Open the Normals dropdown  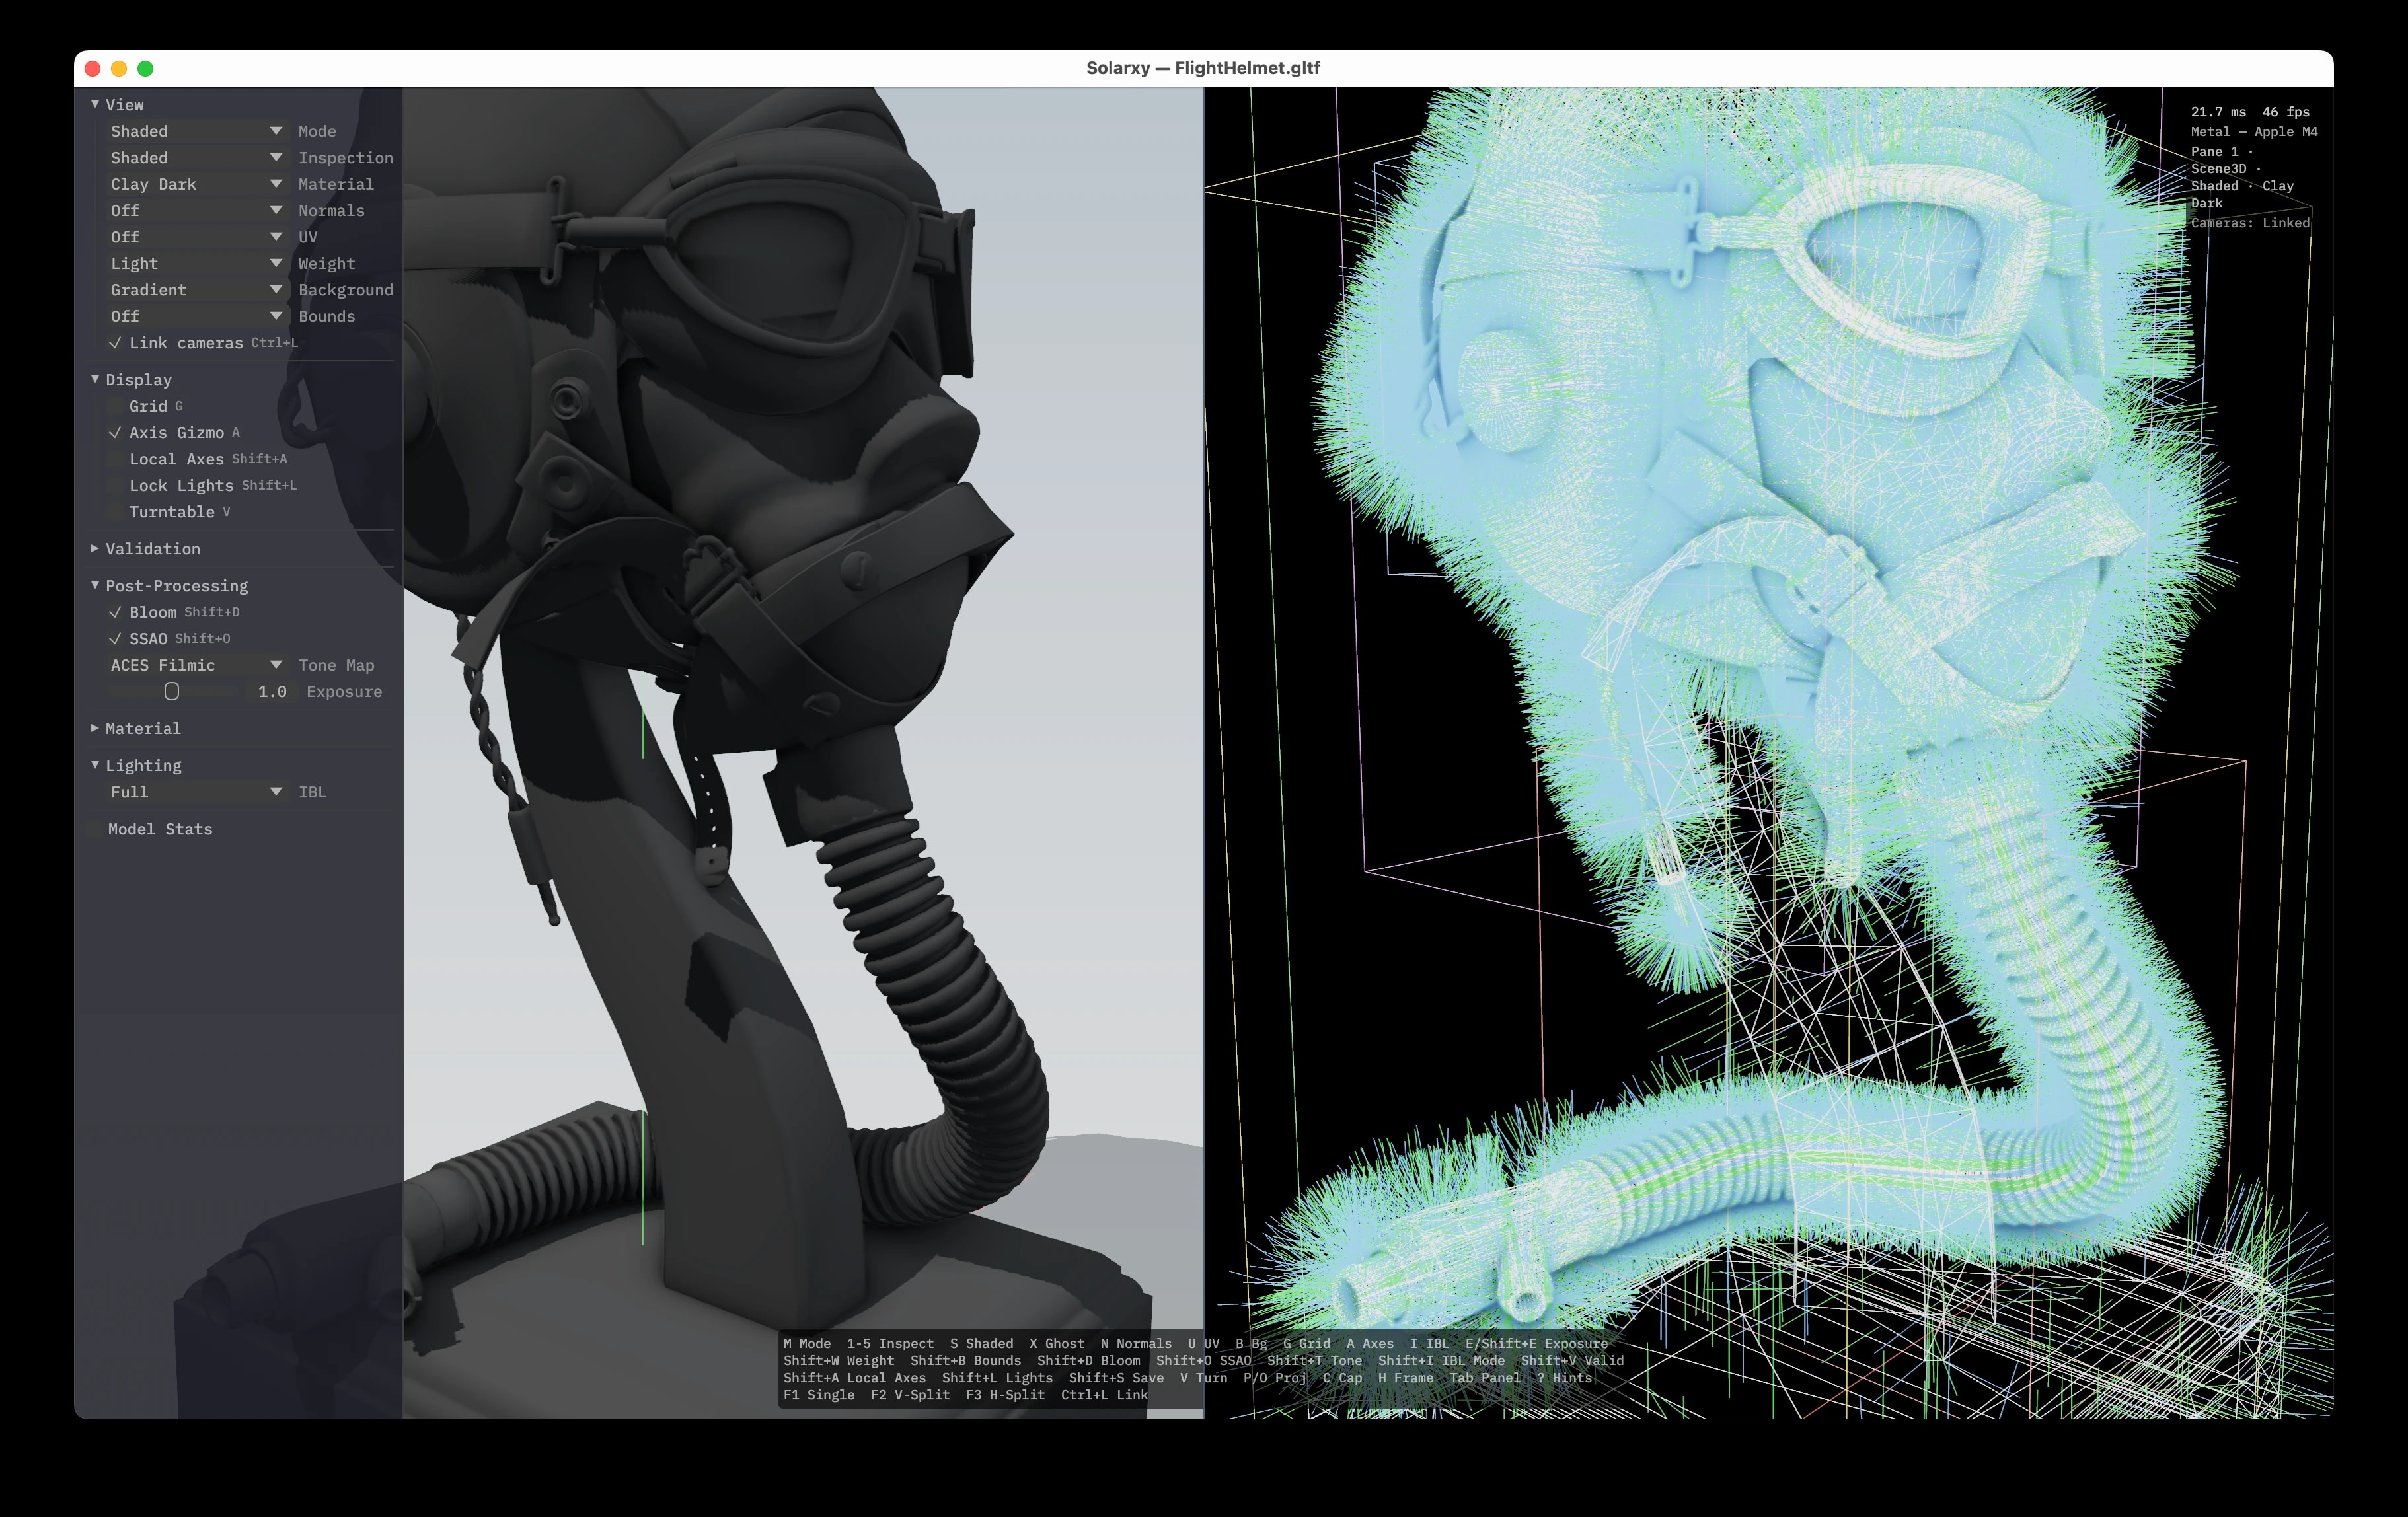[x=197, y=210]
